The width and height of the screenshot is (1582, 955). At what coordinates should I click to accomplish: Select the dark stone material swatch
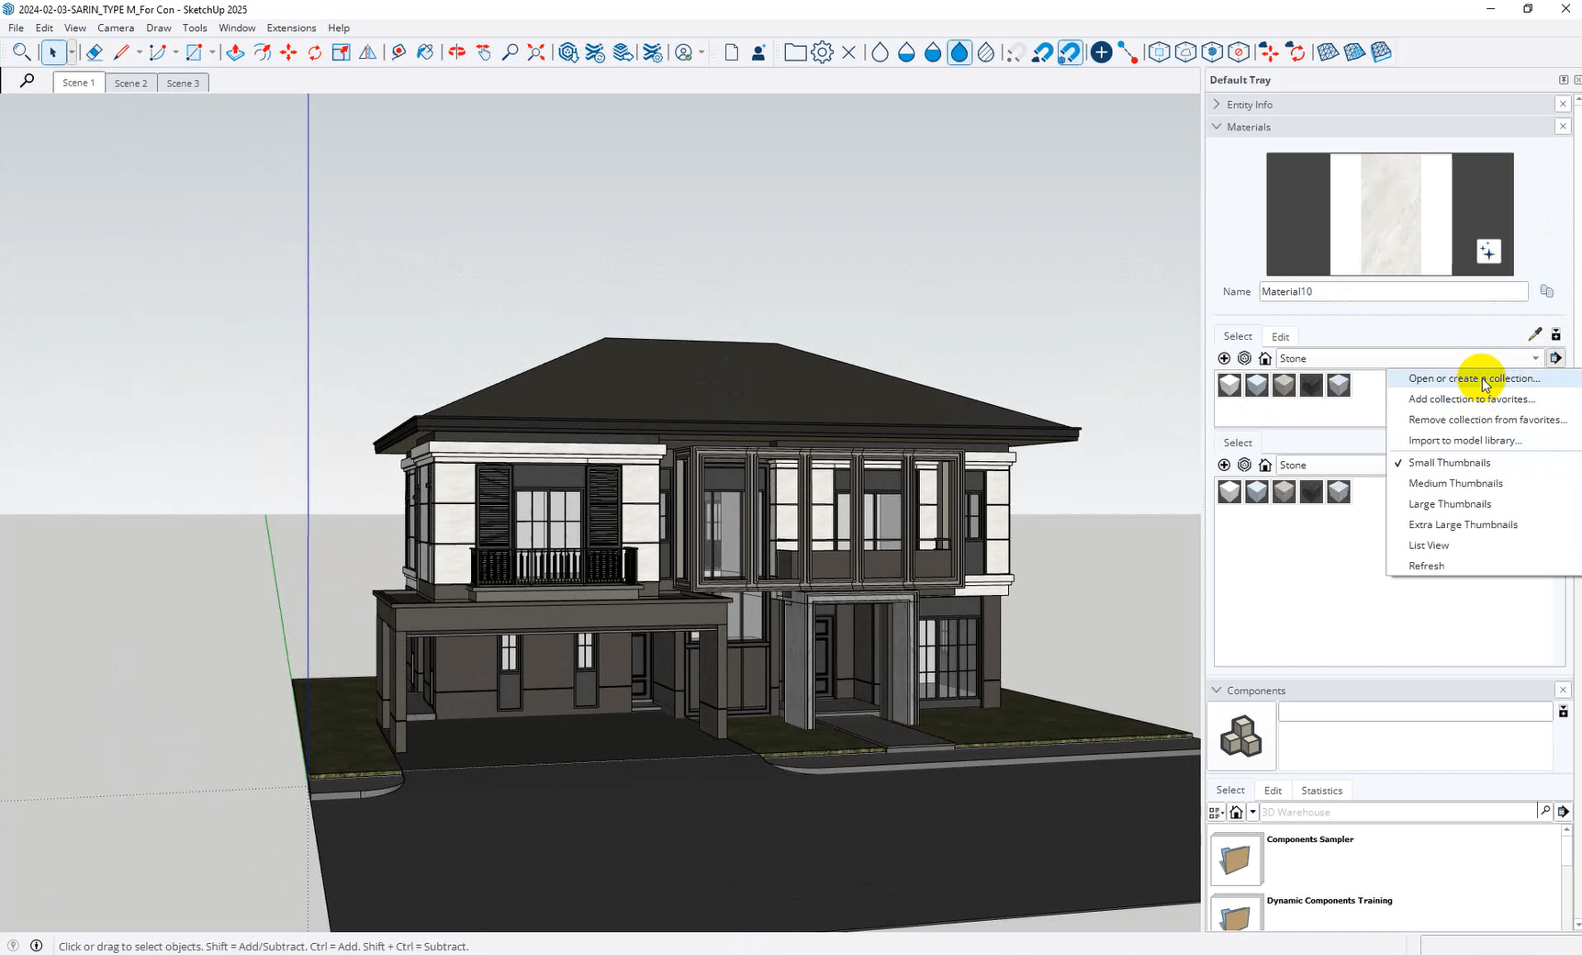tap(1311, 386)
